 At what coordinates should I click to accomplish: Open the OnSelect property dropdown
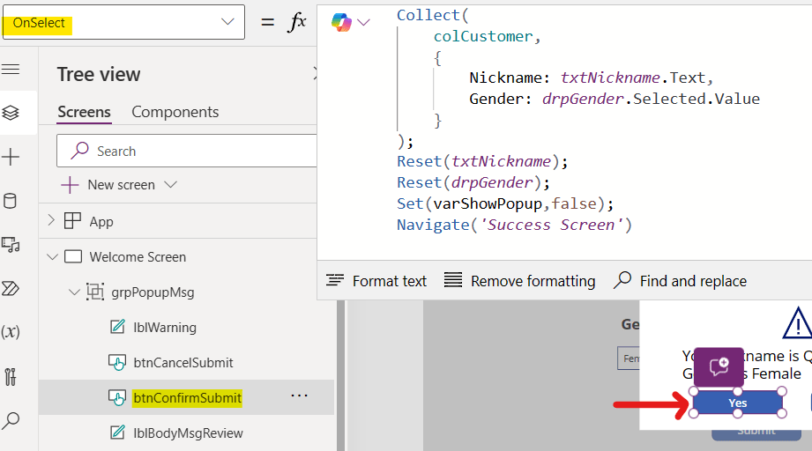pos(227,23)
